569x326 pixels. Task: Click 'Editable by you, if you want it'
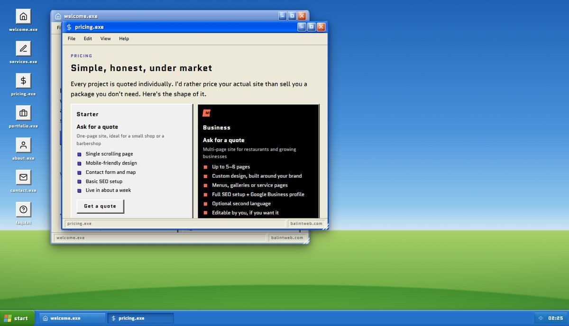246,213
